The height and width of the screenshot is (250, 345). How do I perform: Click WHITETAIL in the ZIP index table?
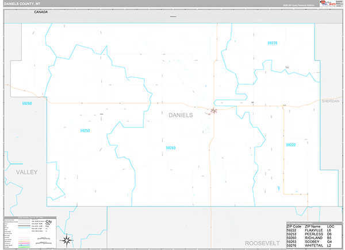click(314, 245)
